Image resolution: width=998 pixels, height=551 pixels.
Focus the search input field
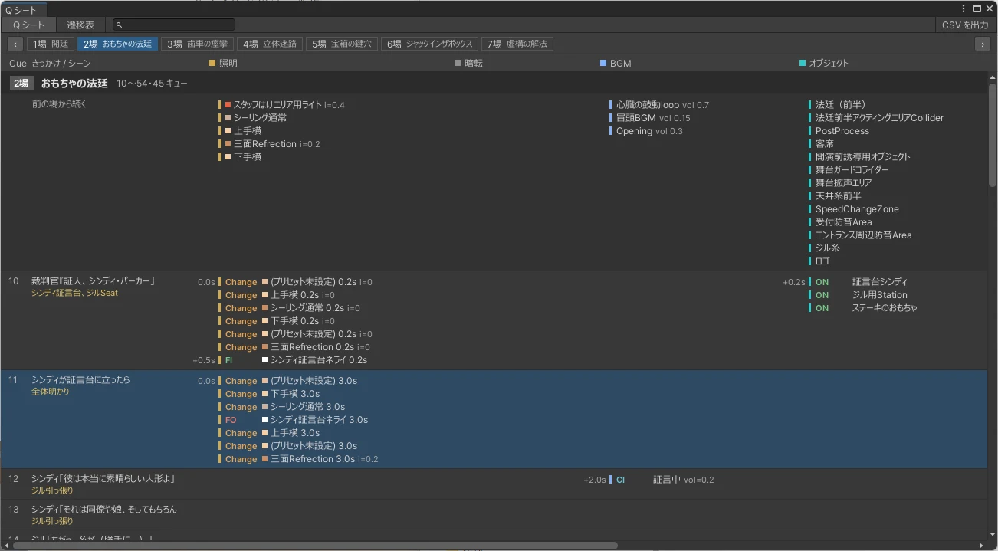(174, 25)
